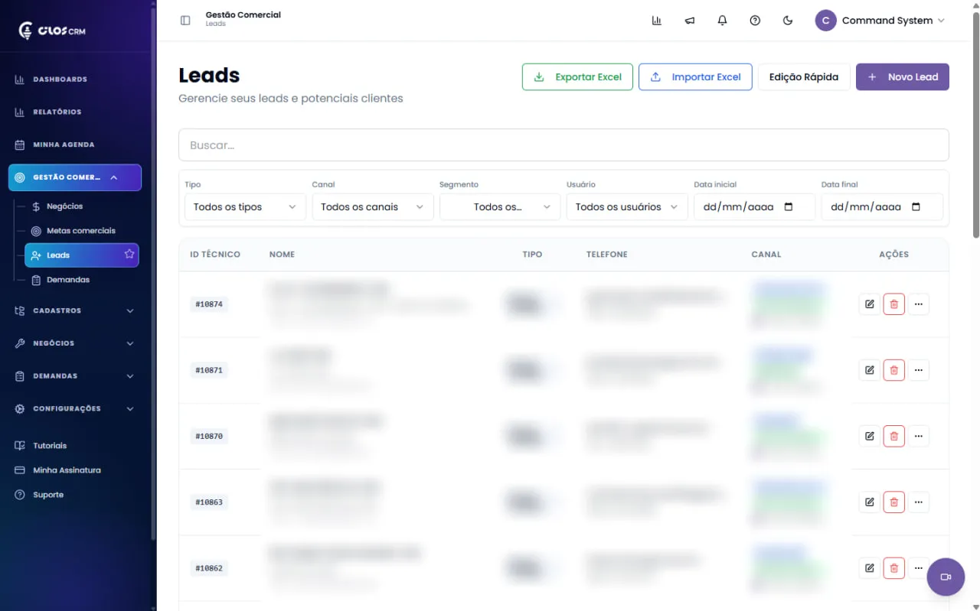The width and height of the screenshot is (980, 611).
Task: Open the Segmento dropdown
Action: click(500, 207)
